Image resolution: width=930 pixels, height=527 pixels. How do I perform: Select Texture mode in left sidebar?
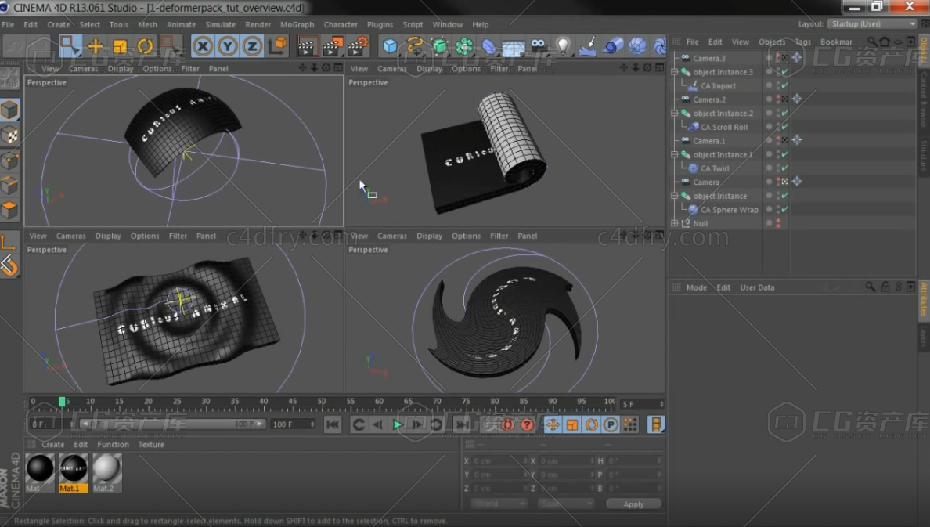(9, 136)
